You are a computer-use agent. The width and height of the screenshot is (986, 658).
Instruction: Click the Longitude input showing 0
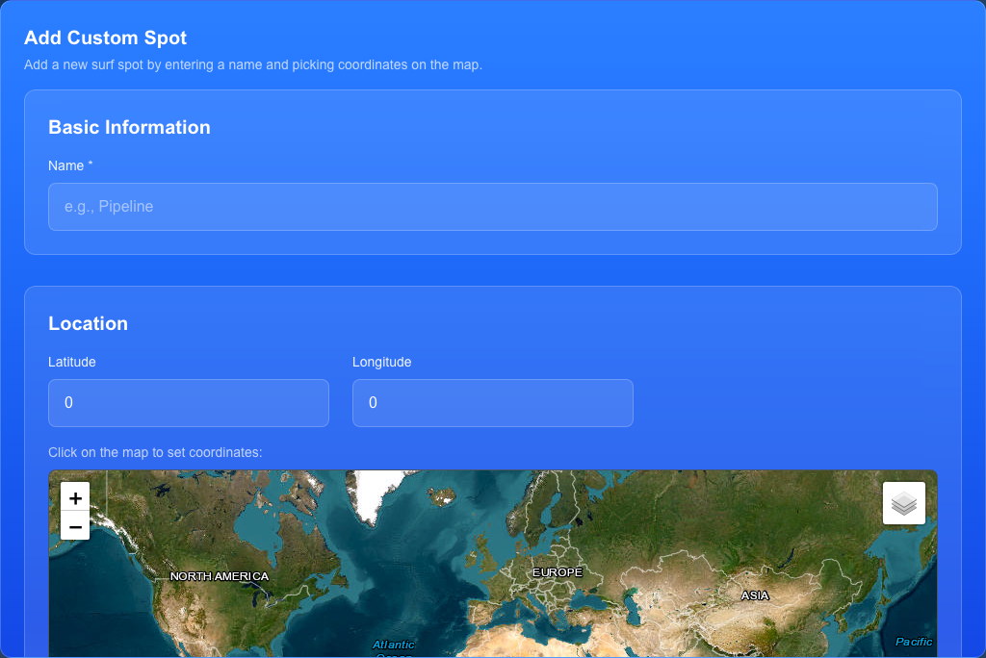point(492,403)
